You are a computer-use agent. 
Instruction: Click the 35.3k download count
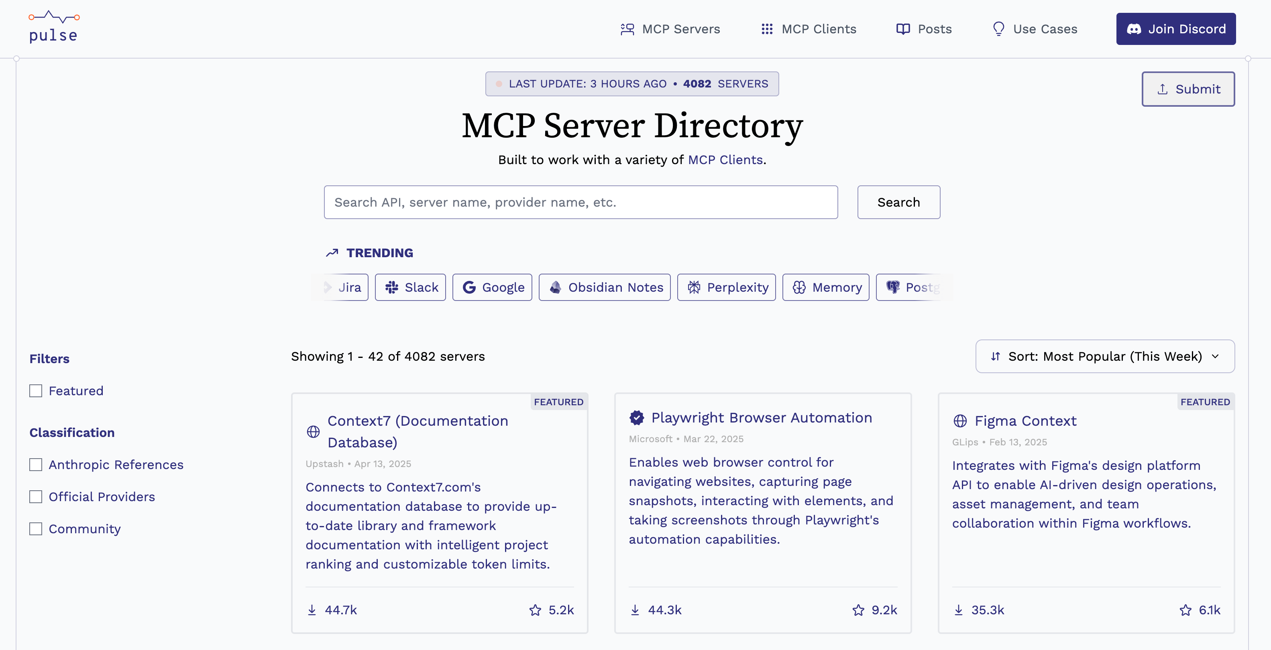pos(988,610)
